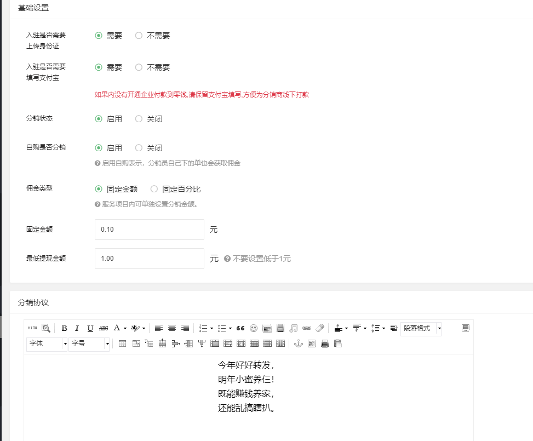Expand the highlight color dropdown arrow

[144, 329]
